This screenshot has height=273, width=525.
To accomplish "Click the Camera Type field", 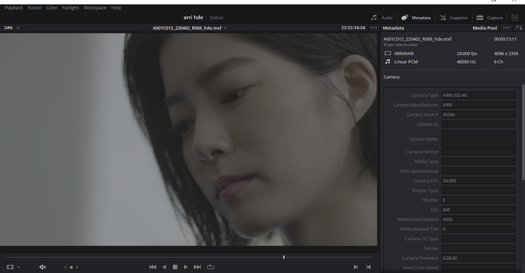I will coord(478,95).
